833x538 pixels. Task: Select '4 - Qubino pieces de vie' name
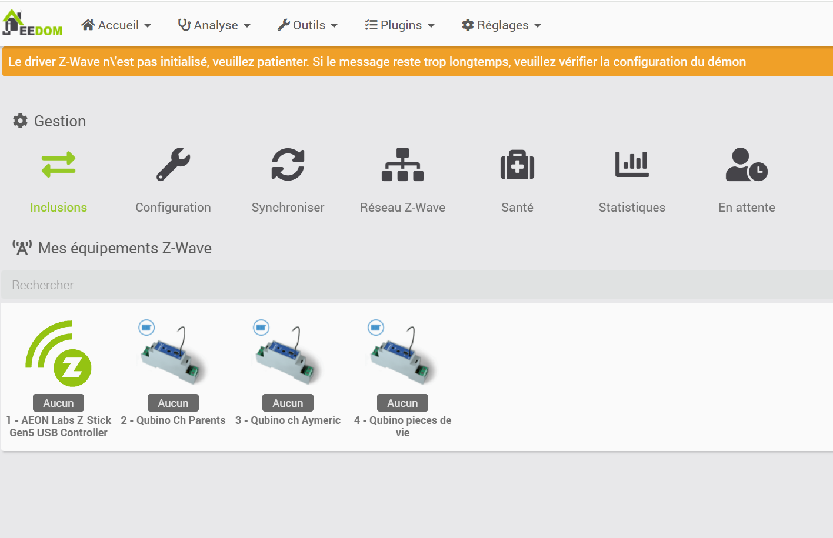[x=402, y=426]
